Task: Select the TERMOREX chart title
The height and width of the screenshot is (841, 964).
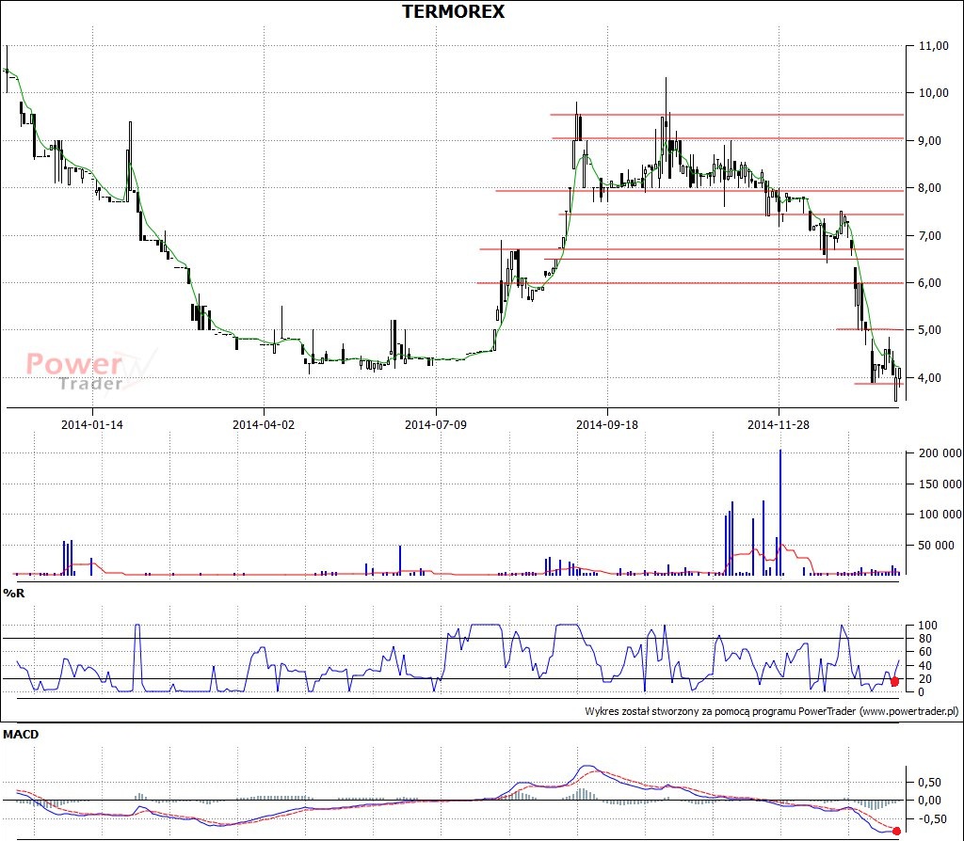Action: click(x=453, y=11)
